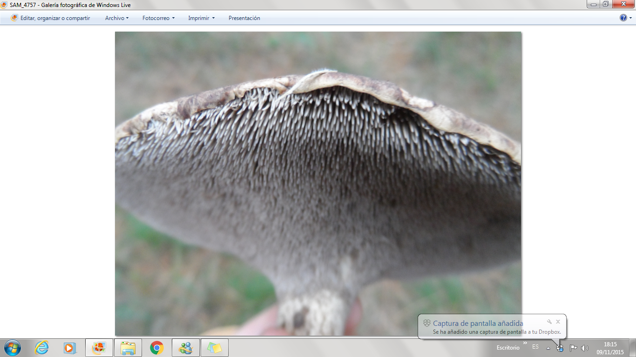
Task: Open the Windows Start menu
Action: (x=13, y=348)
